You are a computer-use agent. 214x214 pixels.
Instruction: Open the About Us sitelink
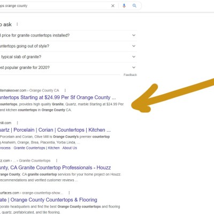coord(70,148)
